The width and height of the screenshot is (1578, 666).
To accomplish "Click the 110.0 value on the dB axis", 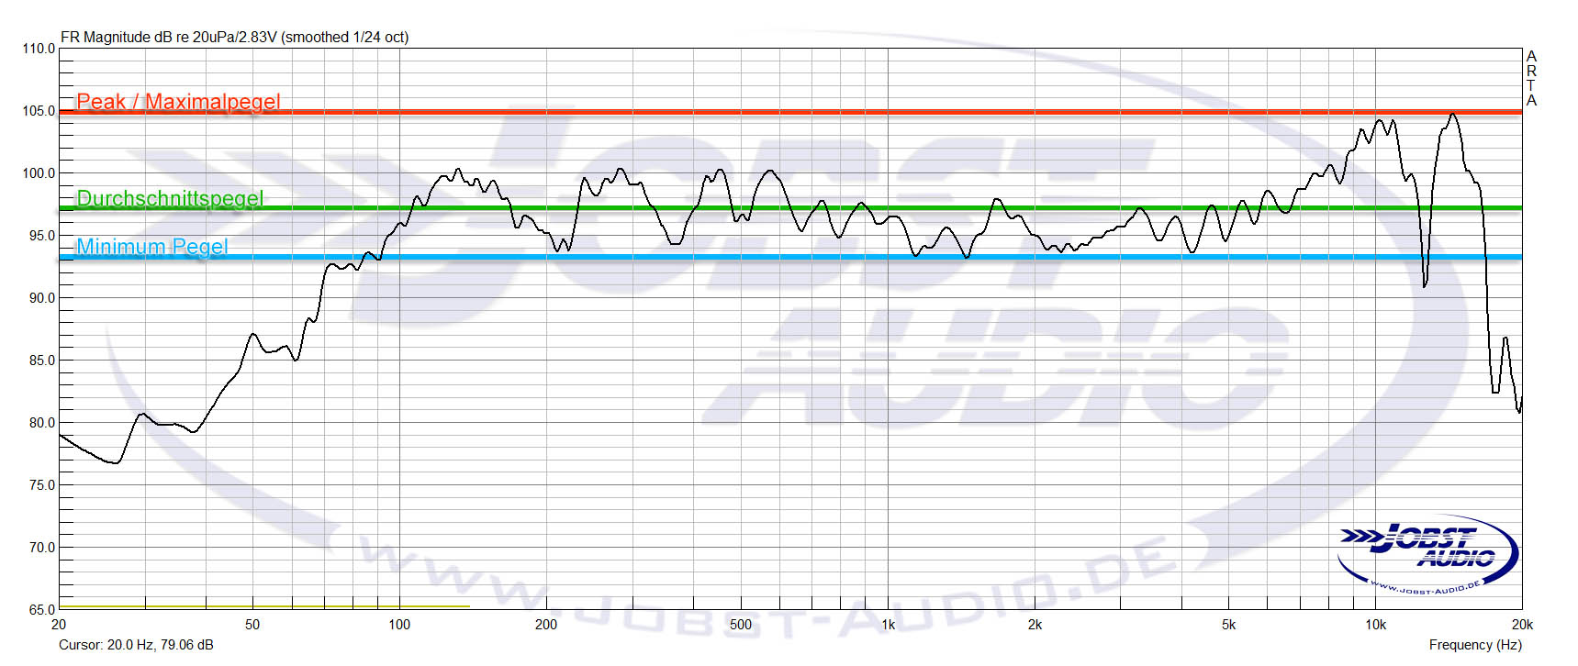I will click(39, 49).
